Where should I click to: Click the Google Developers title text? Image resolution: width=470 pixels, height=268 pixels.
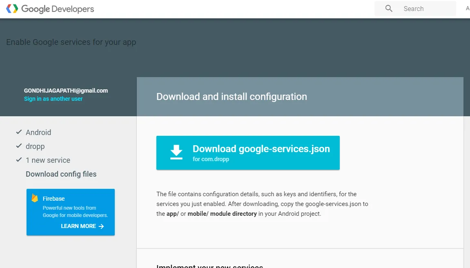click(x=58, y=9)
